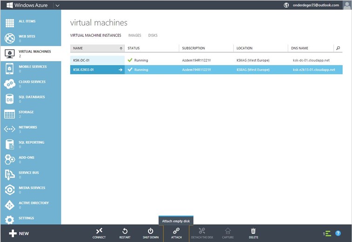The width and height of the screenshot is (352, 242).
Task: Delete the selected virtual machine
Action: pyautogui.click(x=253, y=233)
